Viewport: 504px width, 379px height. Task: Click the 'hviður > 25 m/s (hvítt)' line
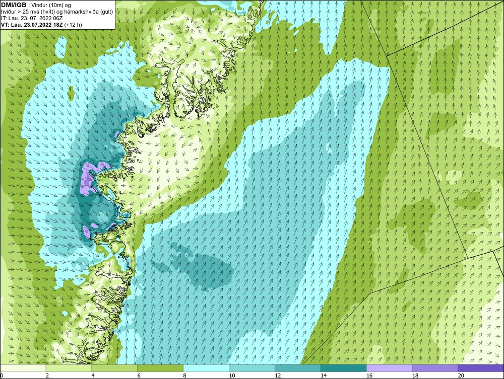[x=27, y=12]
